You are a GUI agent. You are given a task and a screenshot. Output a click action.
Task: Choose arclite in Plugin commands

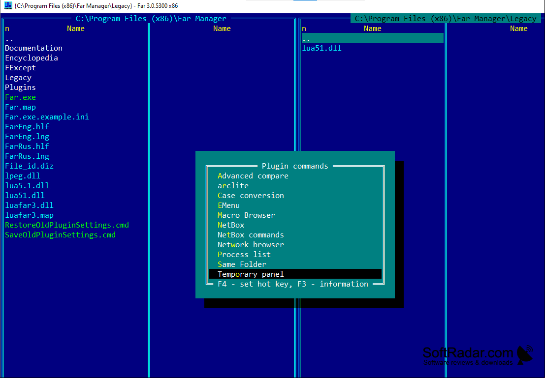click(233, 186)
